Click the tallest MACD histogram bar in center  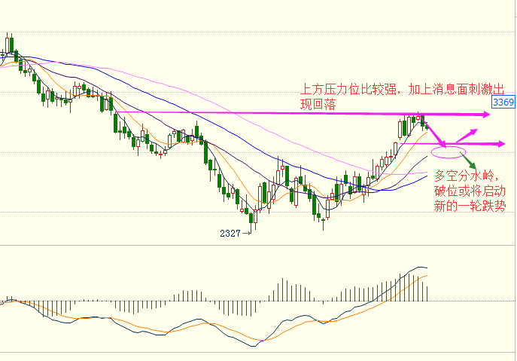point(284,291)
